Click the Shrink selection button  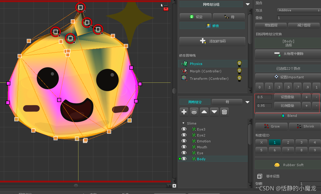pos(305,126)
